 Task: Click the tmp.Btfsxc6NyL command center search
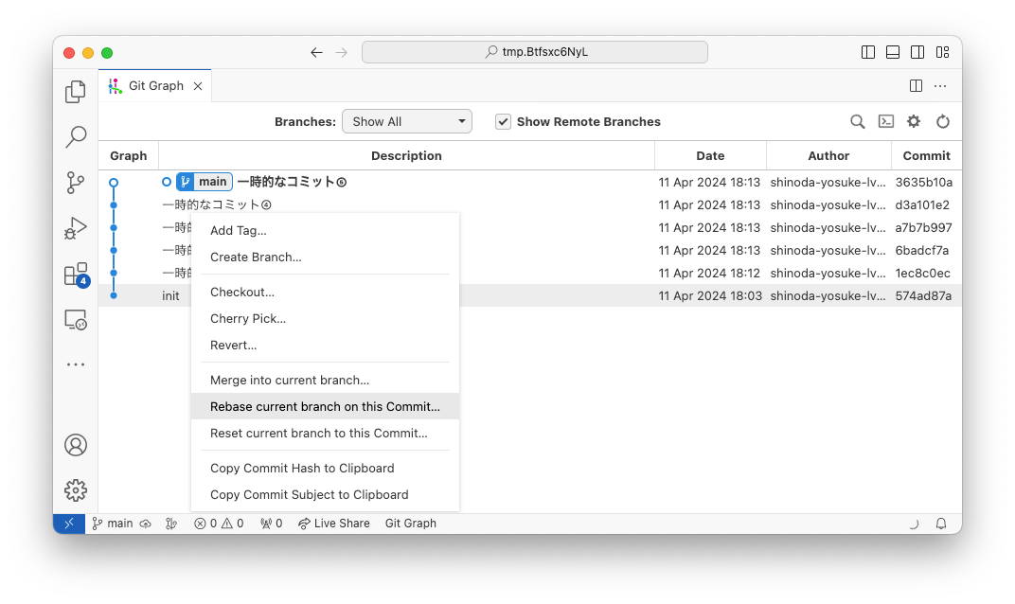pos(535,52)
